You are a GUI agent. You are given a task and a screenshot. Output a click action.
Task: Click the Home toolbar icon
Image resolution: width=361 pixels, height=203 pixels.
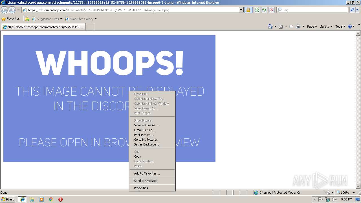coord(270,27)
